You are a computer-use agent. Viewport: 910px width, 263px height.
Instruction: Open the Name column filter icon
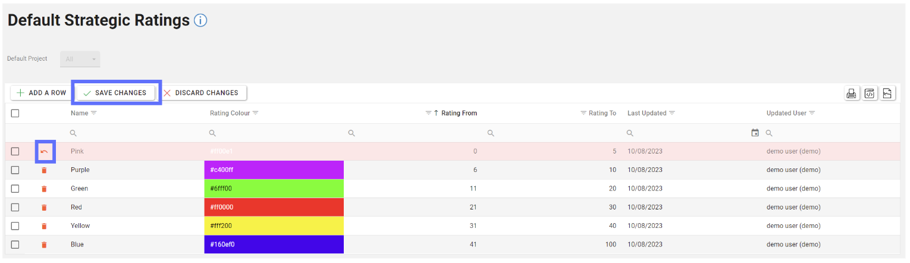93,113
